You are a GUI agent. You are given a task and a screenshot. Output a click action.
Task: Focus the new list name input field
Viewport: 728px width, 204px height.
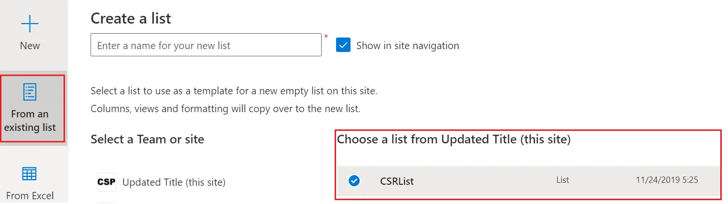pyautogui.click(x=206, y=45)
